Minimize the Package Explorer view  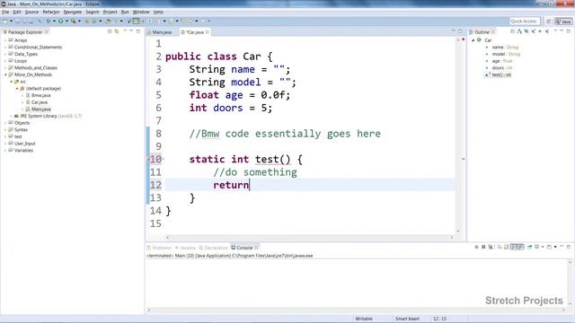[x=131, y=31]
